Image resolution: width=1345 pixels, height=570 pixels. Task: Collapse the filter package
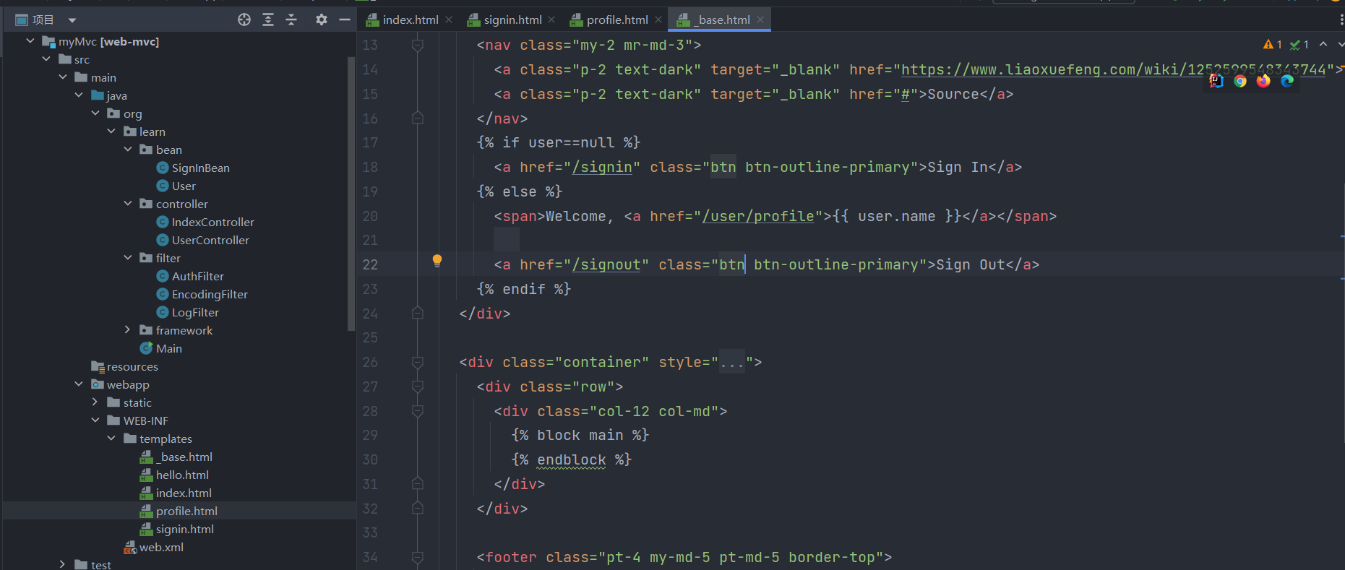pos(128,258)
